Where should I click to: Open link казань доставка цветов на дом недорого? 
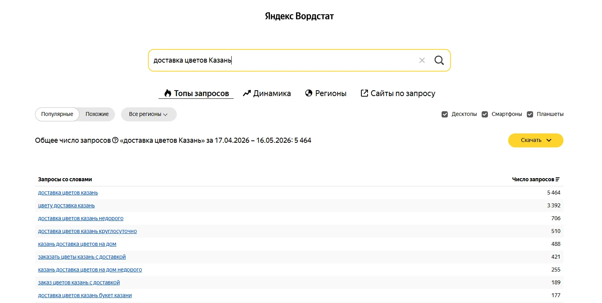[90, 270]
